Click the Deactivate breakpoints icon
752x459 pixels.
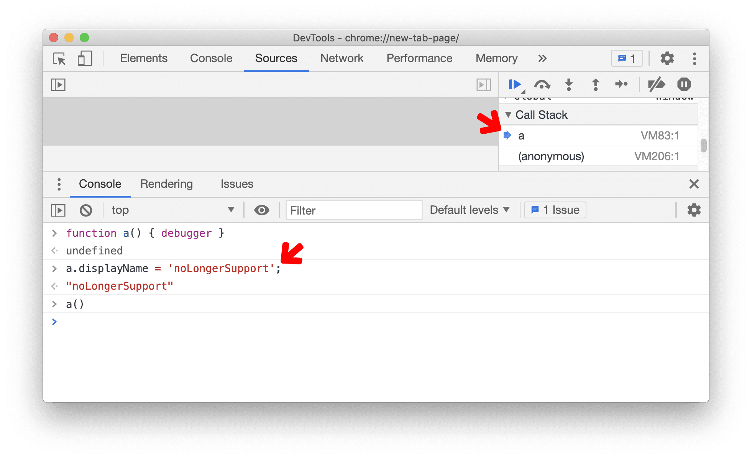(657, 84)
